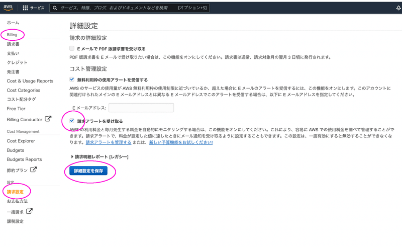Image resolution: width=402 pixels, height=247 pixels.
Task: Open the notifications bell icon
Action: coord(398,8)
